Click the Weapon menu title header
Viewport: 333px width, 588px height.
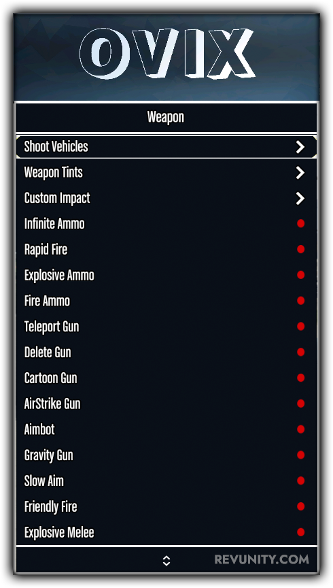coord(166,117)
